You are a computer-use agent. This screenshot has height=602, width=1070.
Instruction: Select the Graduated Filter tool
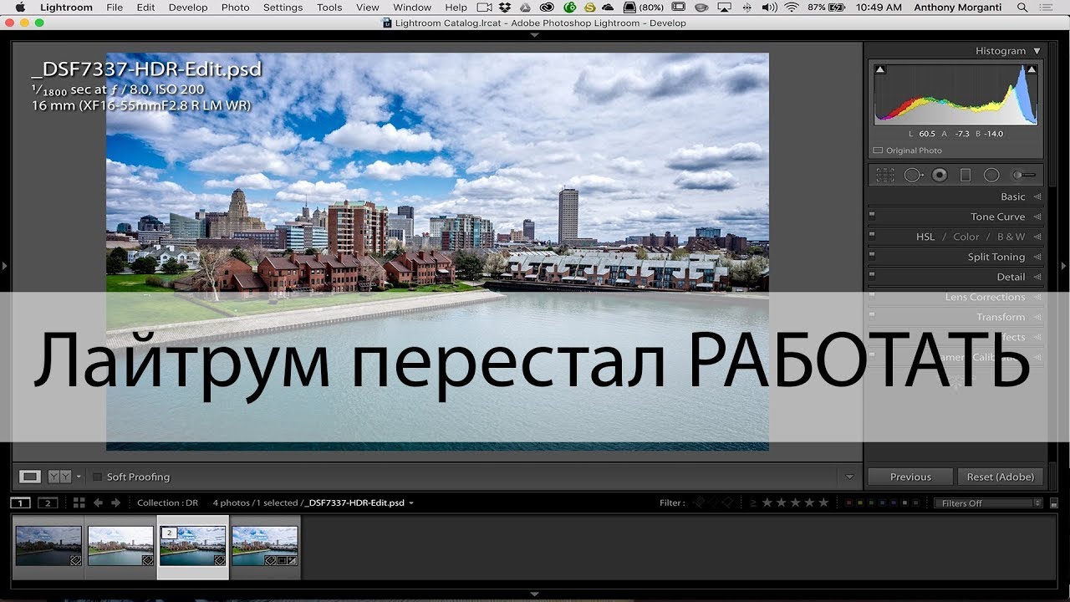[966, 176]
